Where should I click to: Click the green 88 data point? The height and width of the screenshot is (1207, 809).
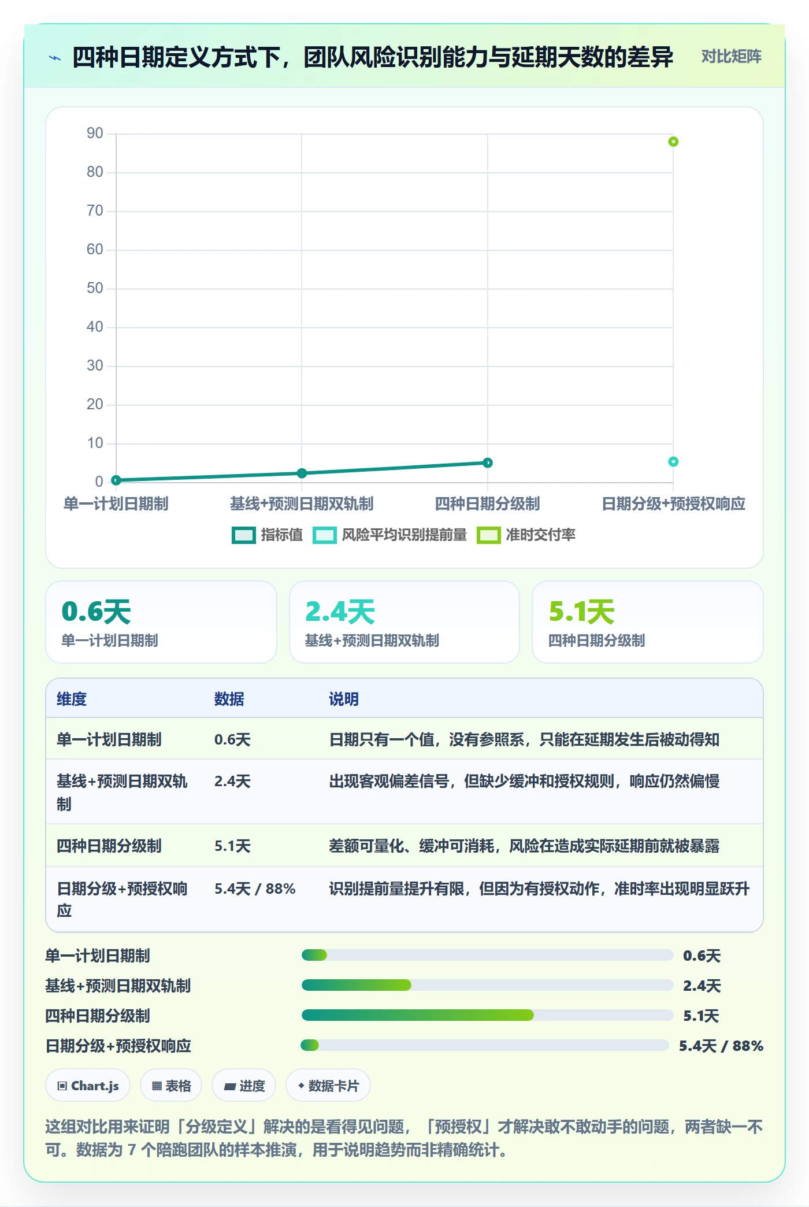[673, 142]
